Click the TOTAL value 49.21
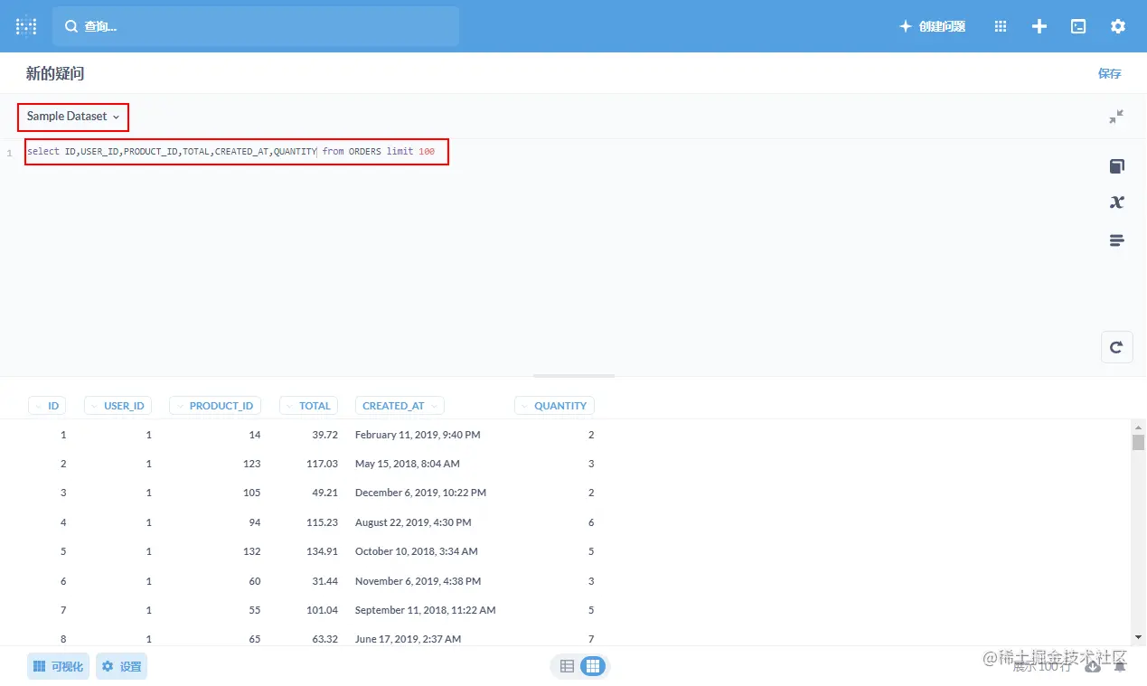The height and width of the screenshot is (686, 1147). (x=324, y=493)
